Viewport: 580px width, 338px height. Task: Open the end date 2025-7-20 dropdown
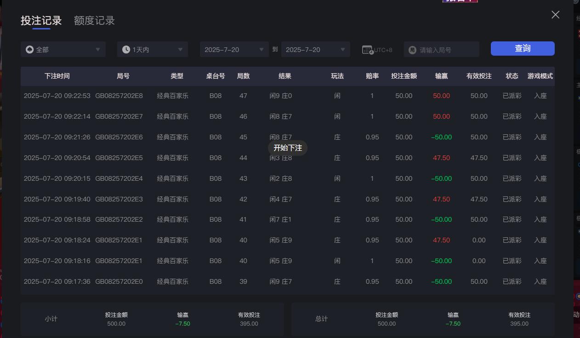[316, 49]
